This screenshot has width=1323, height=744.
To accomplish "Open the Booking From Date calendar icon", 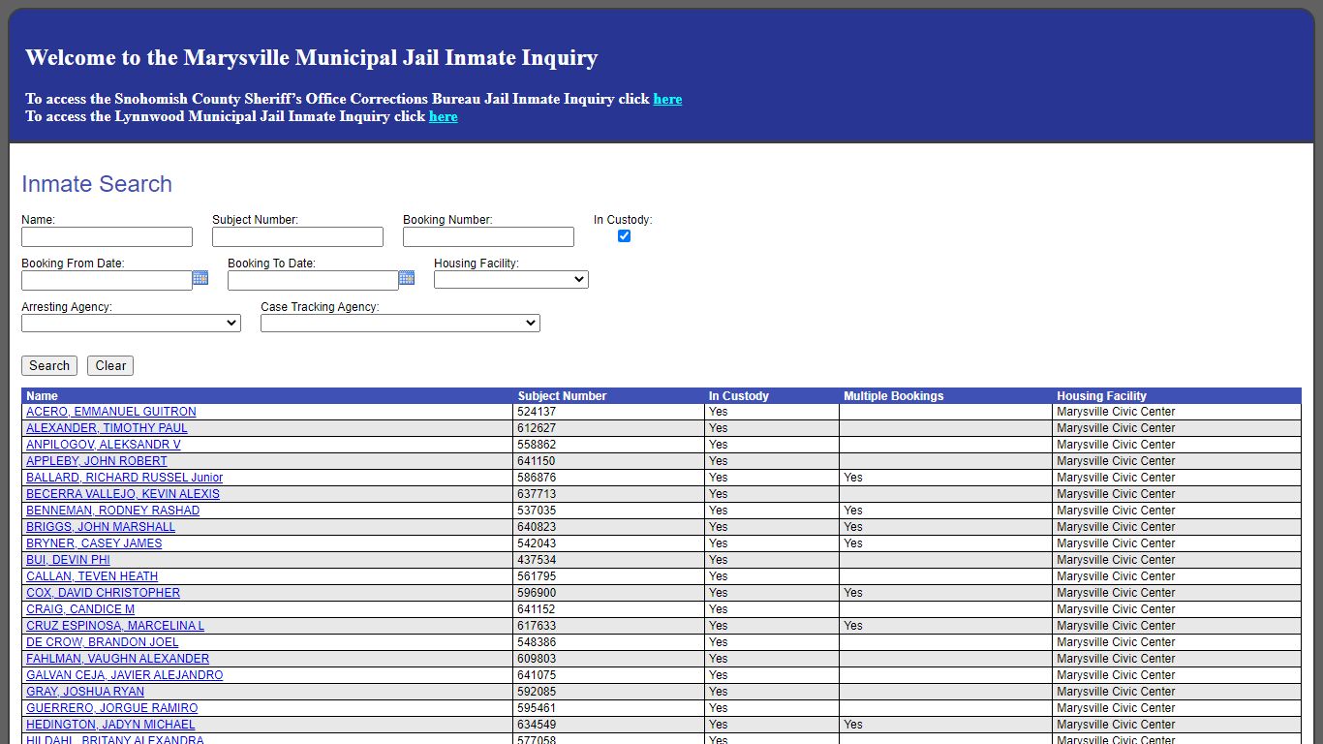I will (200, 278).
